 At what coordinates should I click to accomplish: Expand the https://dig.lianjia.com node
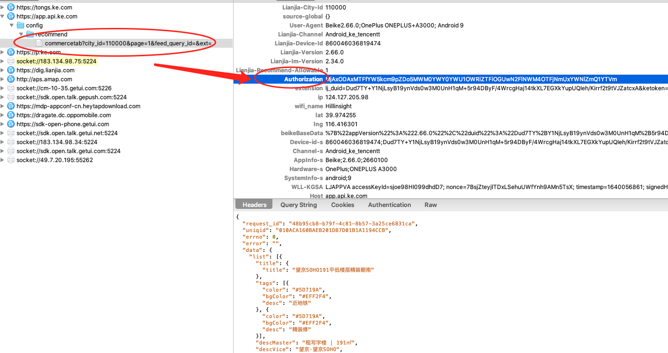[3, 70]
